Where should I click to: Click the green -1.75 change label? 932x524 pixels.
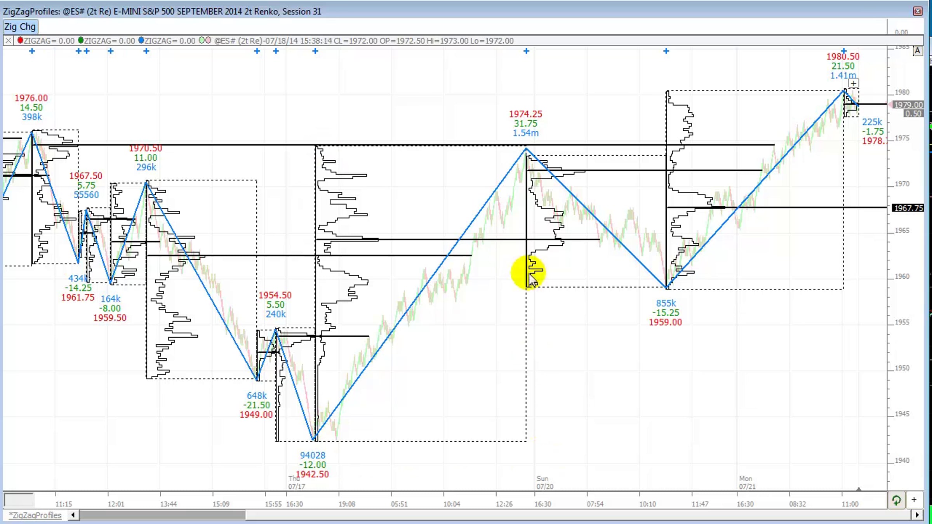click(873, 132)
